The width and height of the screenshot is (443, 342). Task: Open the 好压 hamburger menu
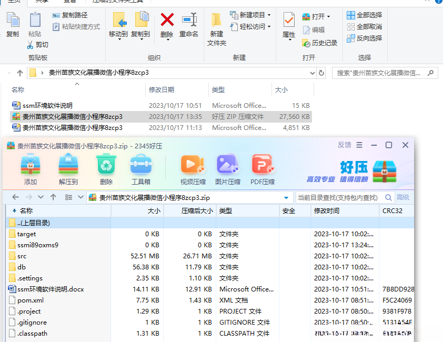pyautogui.click(x=359, y=145)
